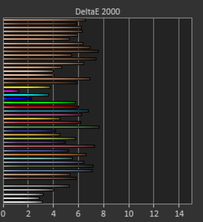Click the "DeltaE 2000" chart title

[x=98, y=12]
